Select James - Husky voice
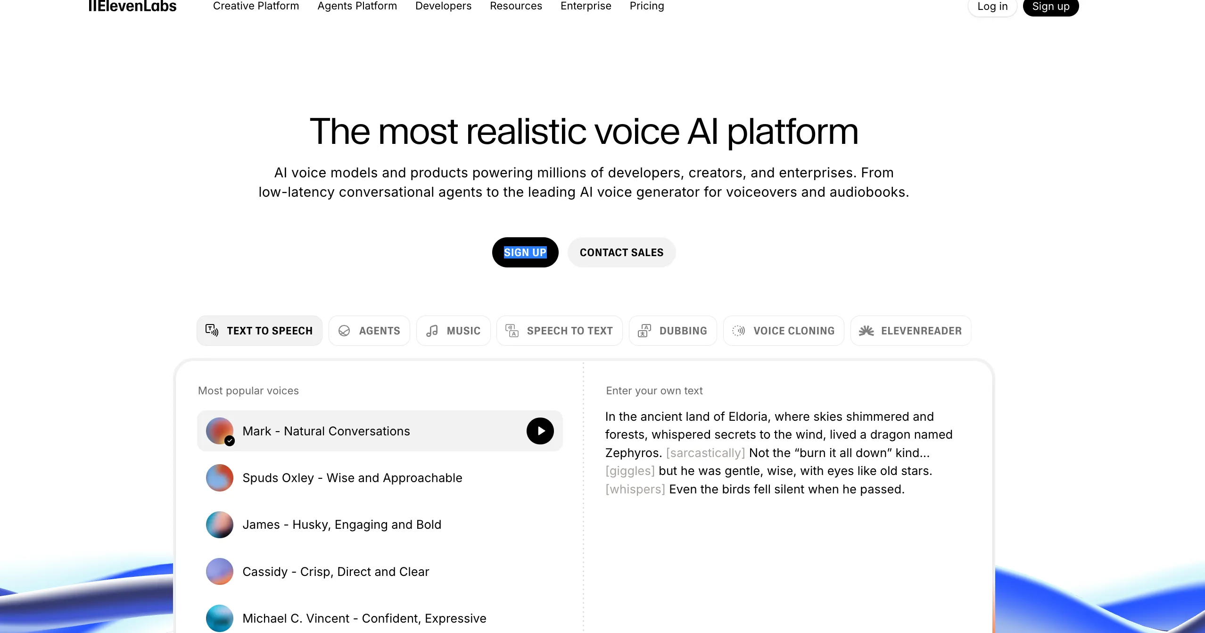The image size is (1205, 633). pos(341,524)
